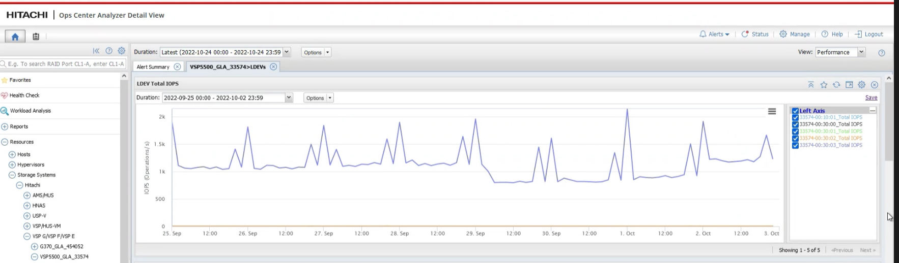Click the resource search input field
899x263 pixels.
[64, 64]
